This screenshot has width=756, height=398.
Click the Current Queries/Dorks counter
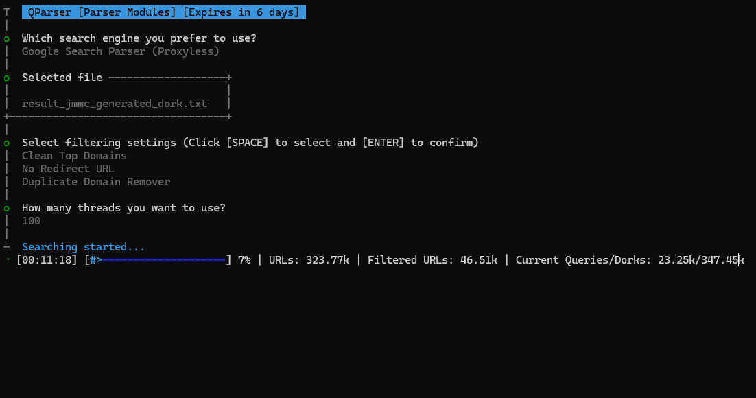point(629,261)
